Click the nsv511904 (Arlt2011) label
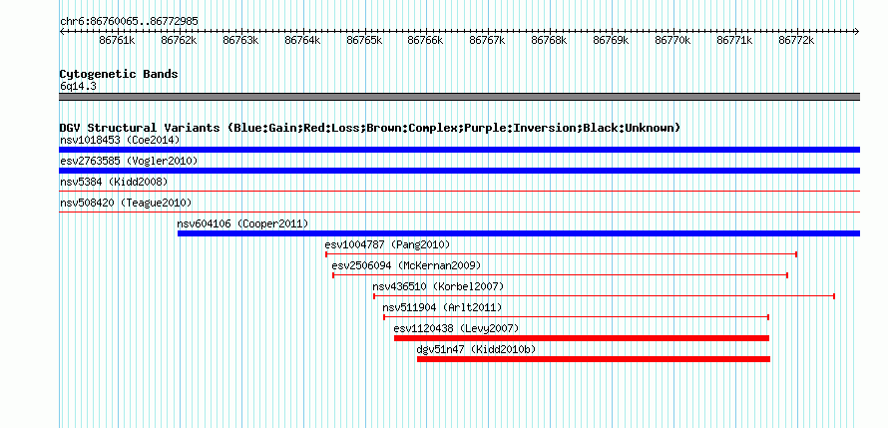This screenshot has height=428, width=888. click(442, 307)
